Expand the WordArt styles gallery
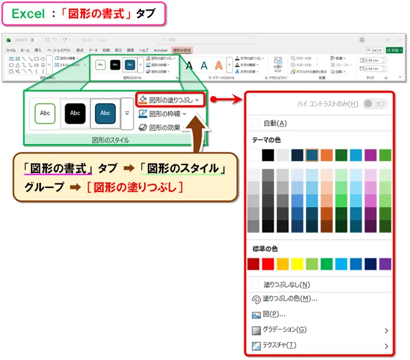This screenshot has height=360, width=410. pos(230,65)
